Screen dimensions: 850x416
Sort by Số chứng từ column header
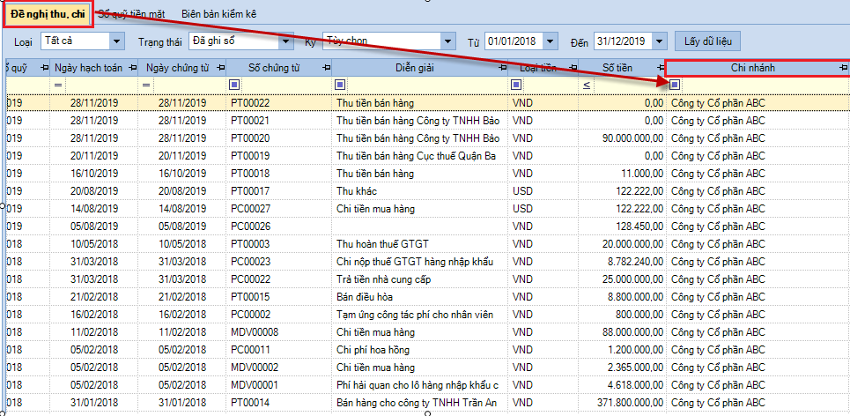tap(273, 68)
